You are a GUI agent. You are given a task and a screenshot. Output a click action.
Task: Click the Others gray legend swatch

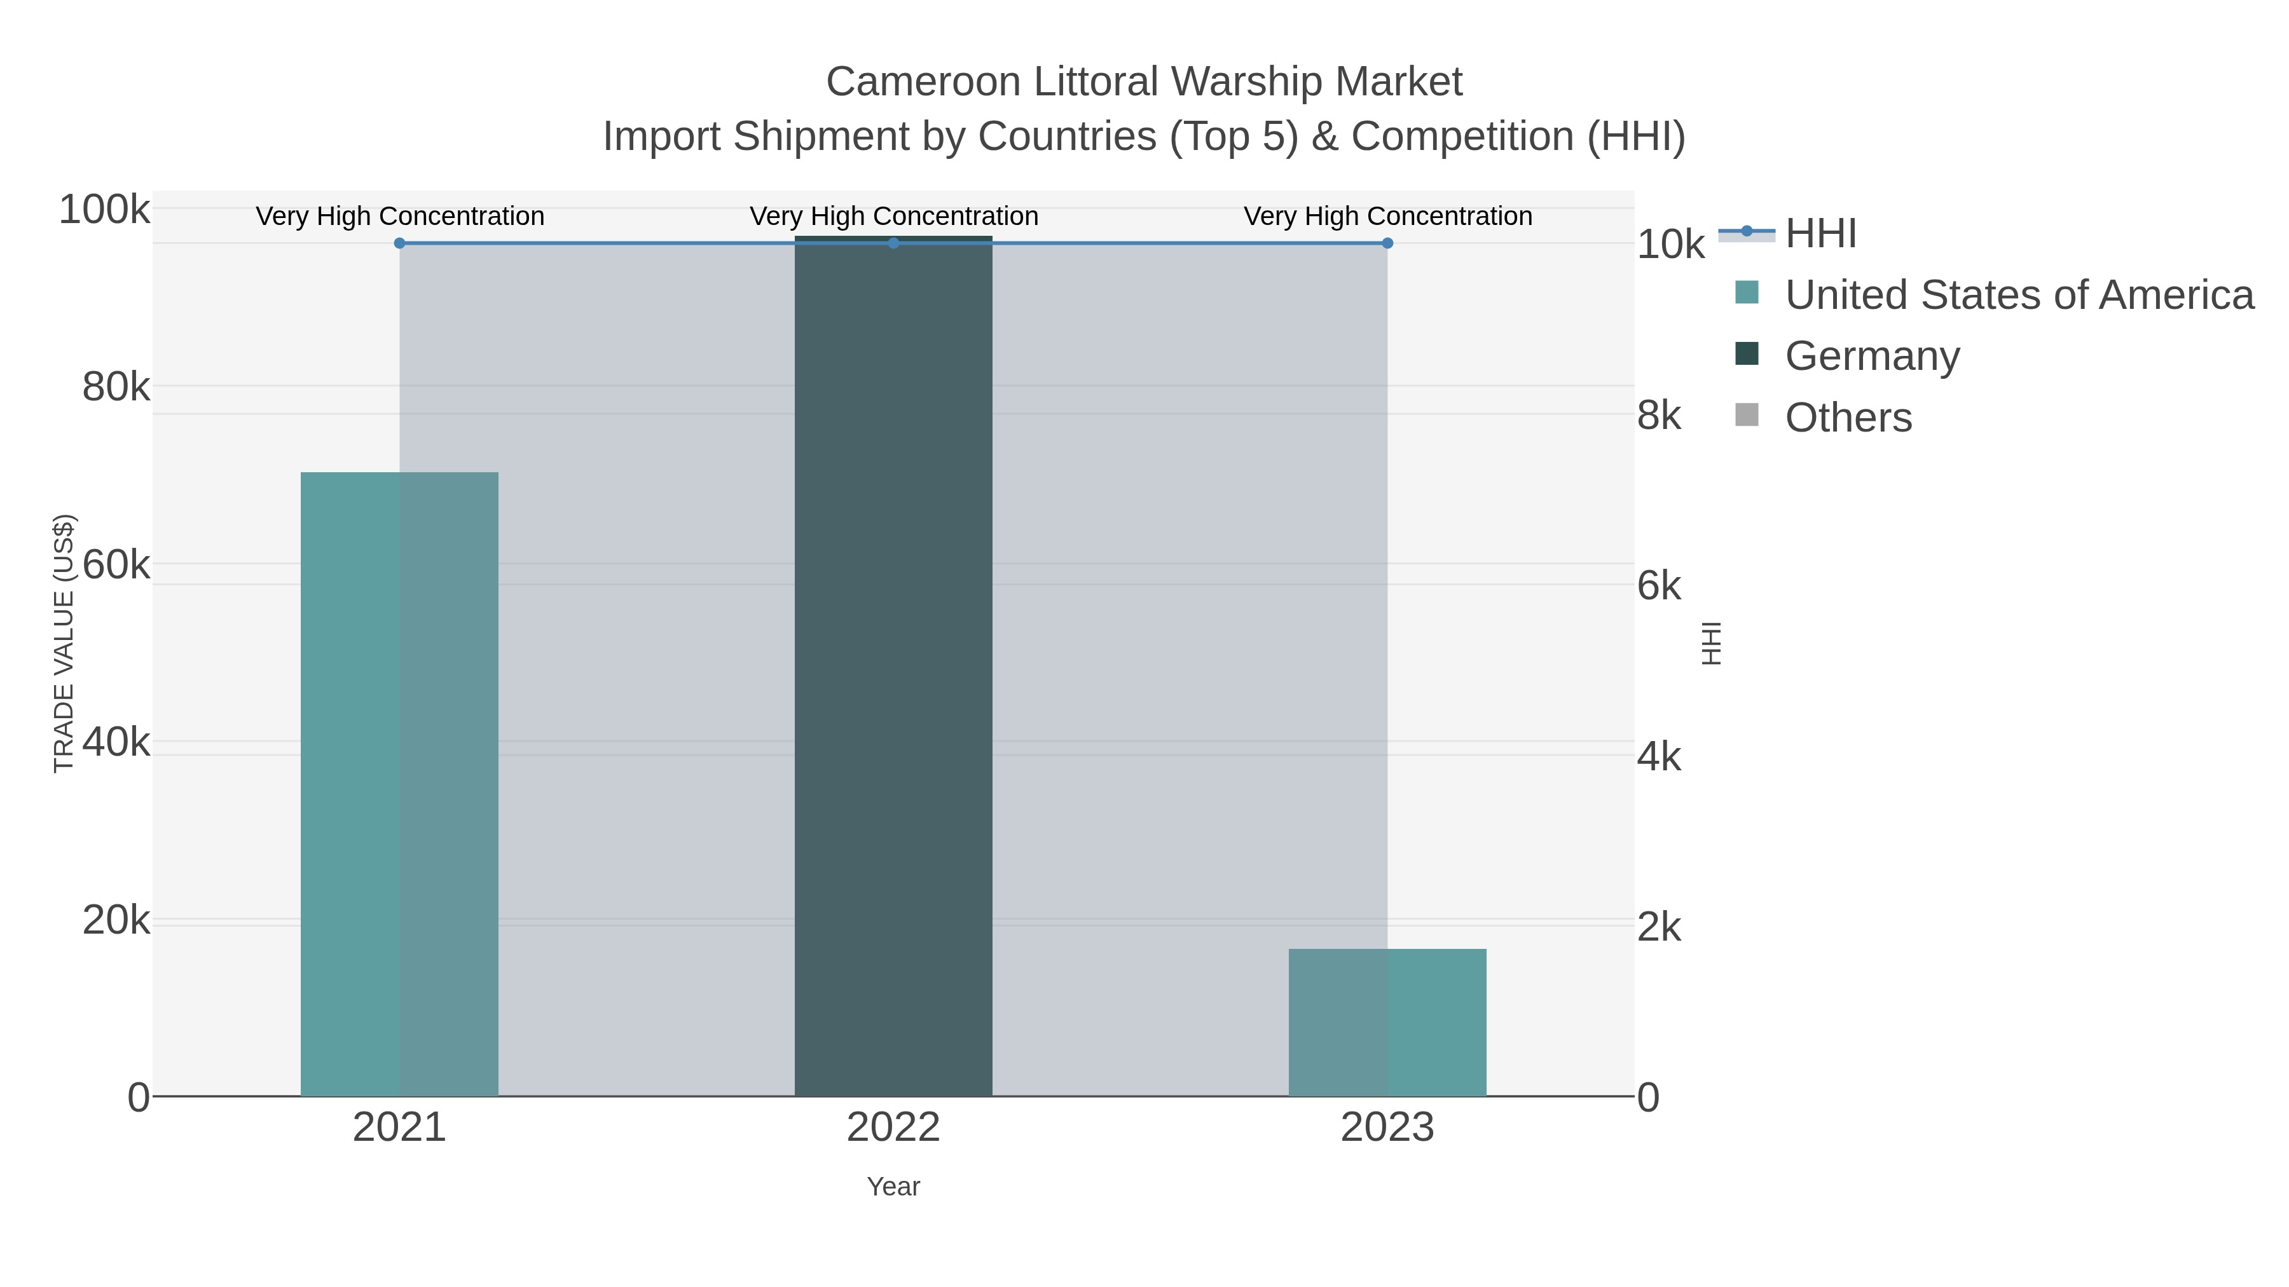click(1746, 415)
